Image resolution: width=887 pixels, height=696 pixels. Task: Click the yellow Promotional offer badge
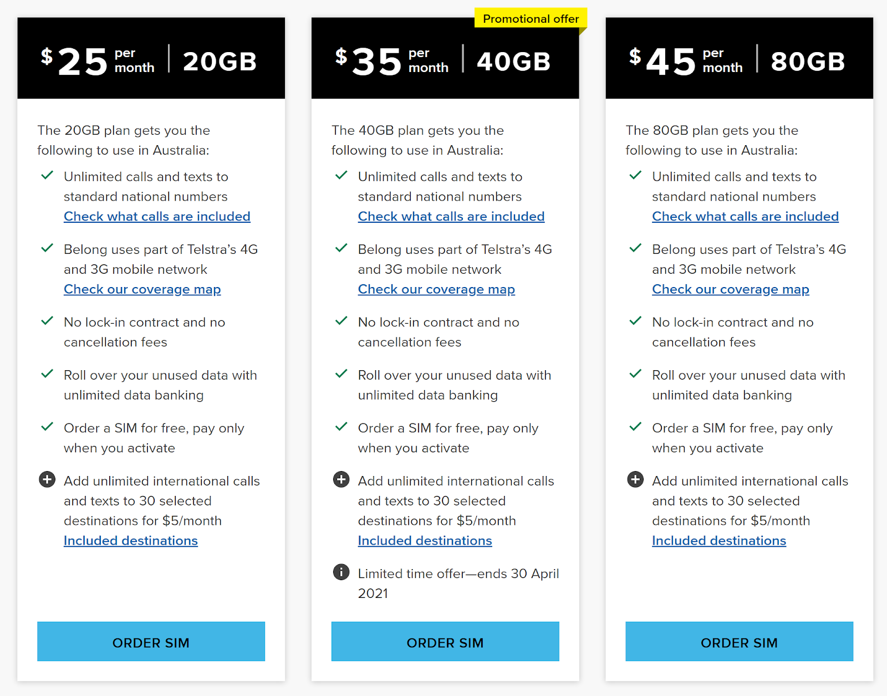[531, 18]
